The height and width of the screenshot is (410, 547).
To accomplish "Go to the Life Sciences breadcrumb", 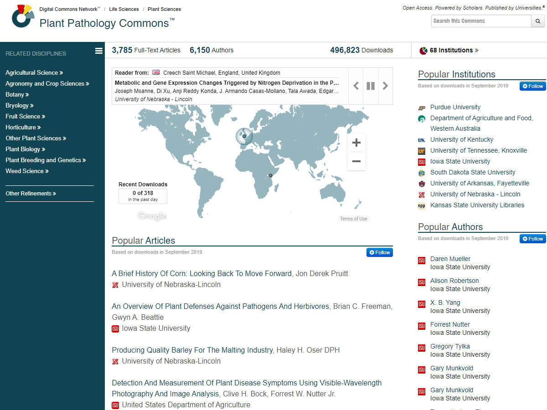I will (x=124, y=9).
